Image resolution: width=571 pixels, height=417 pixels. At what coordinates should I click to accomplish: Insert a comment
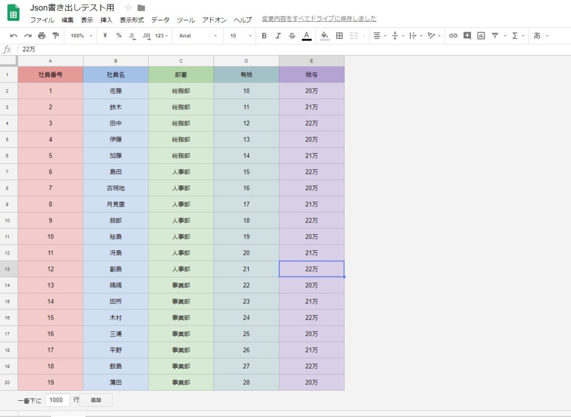point(467,36)
